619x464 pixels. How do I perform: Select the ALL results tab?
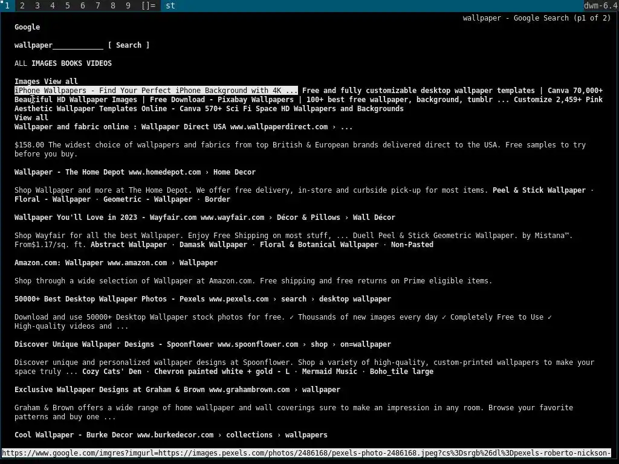click(21, 63)
